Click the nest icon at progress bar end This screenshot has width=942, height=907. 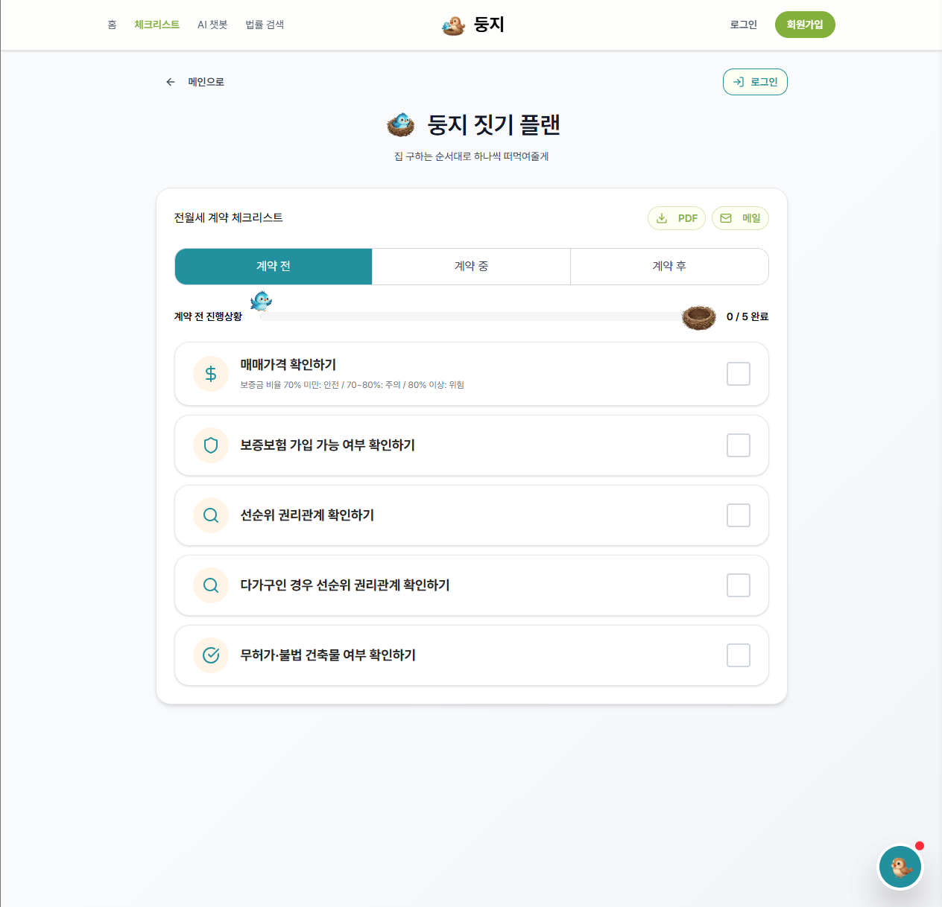click(699, 317)
